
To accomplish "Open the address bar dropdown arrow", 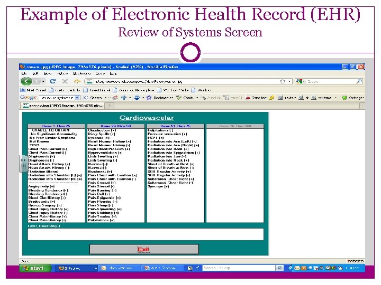I will 289,81.
